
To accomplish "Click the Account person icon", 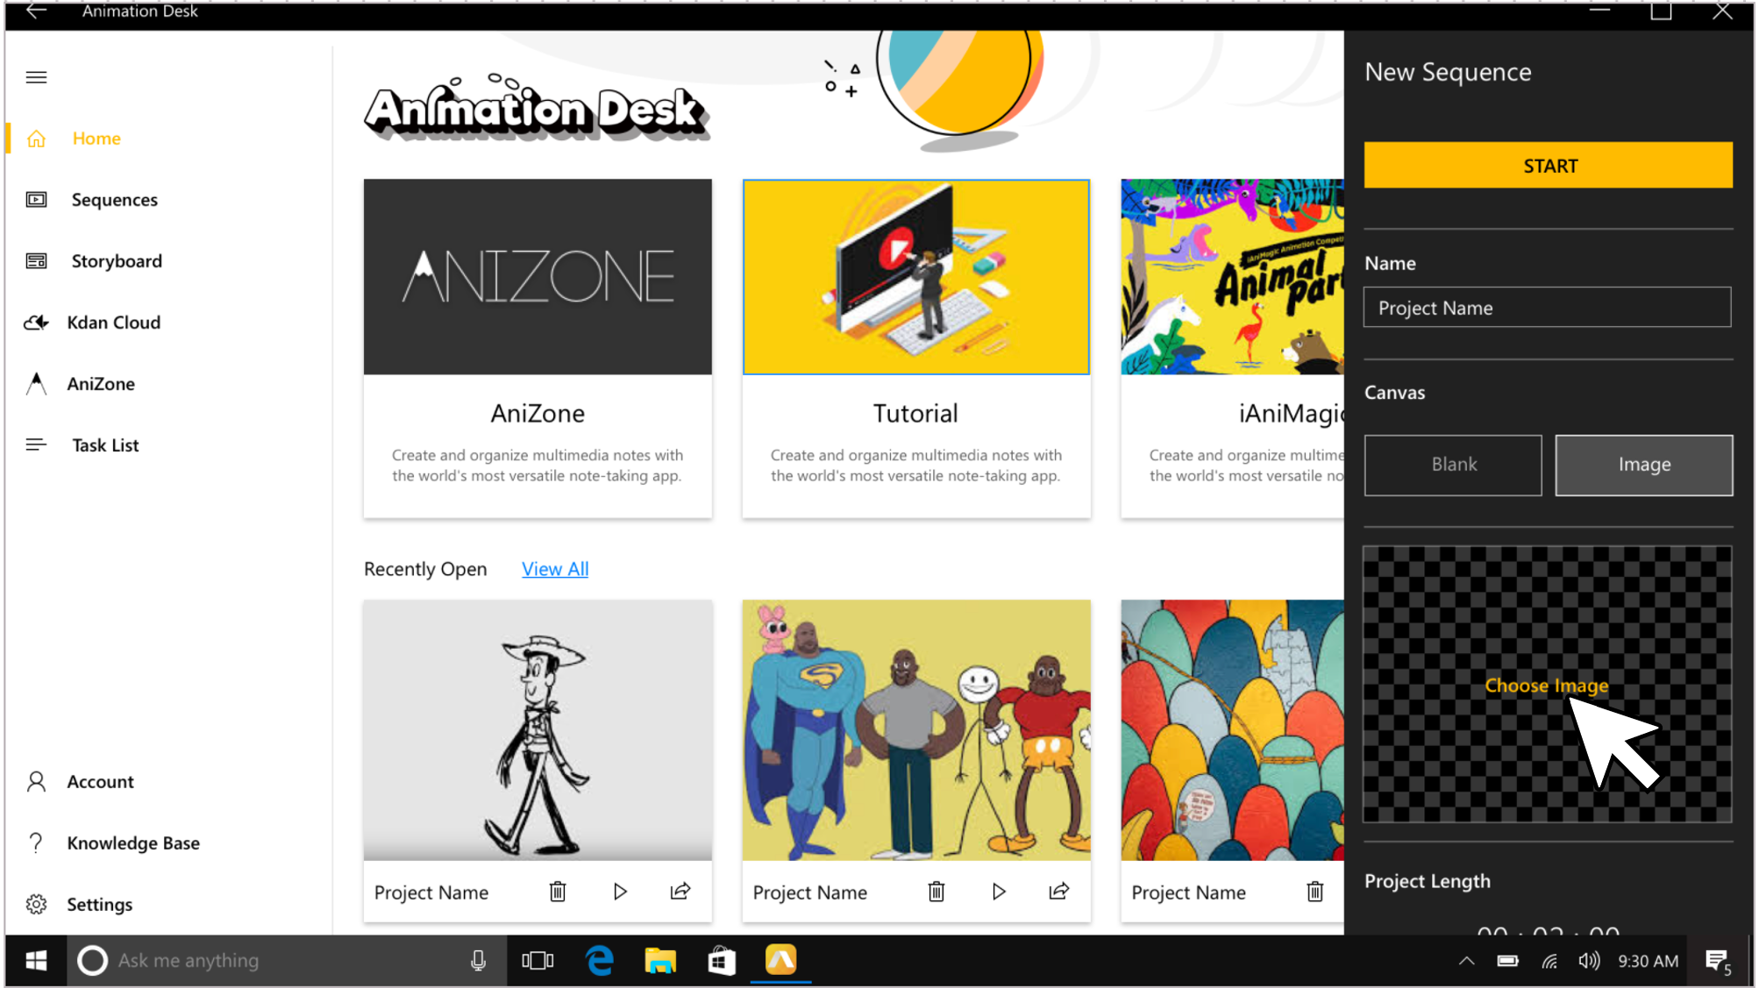I will (36, 781).
